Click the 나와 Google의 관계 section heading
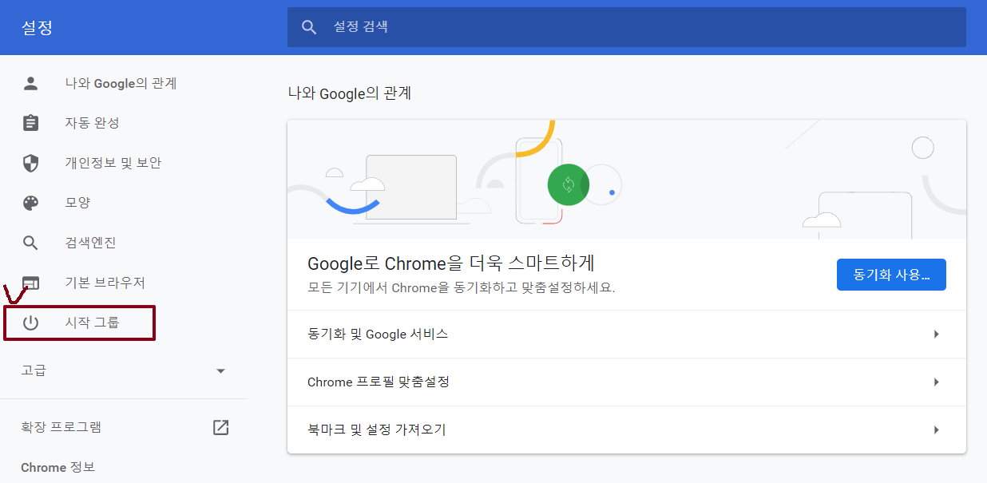 [350, 93]
